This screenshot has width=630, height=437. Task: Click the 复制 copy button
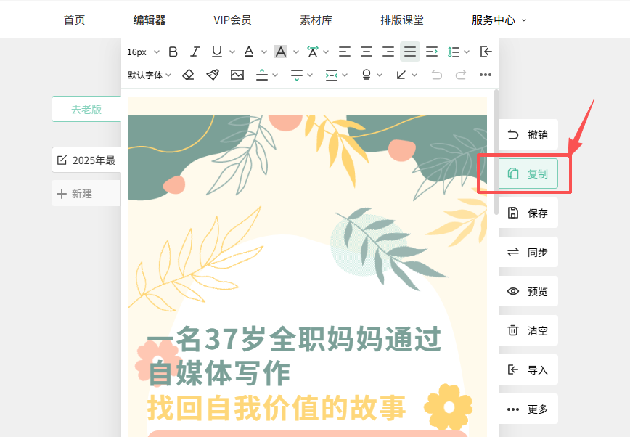[528, 173]
